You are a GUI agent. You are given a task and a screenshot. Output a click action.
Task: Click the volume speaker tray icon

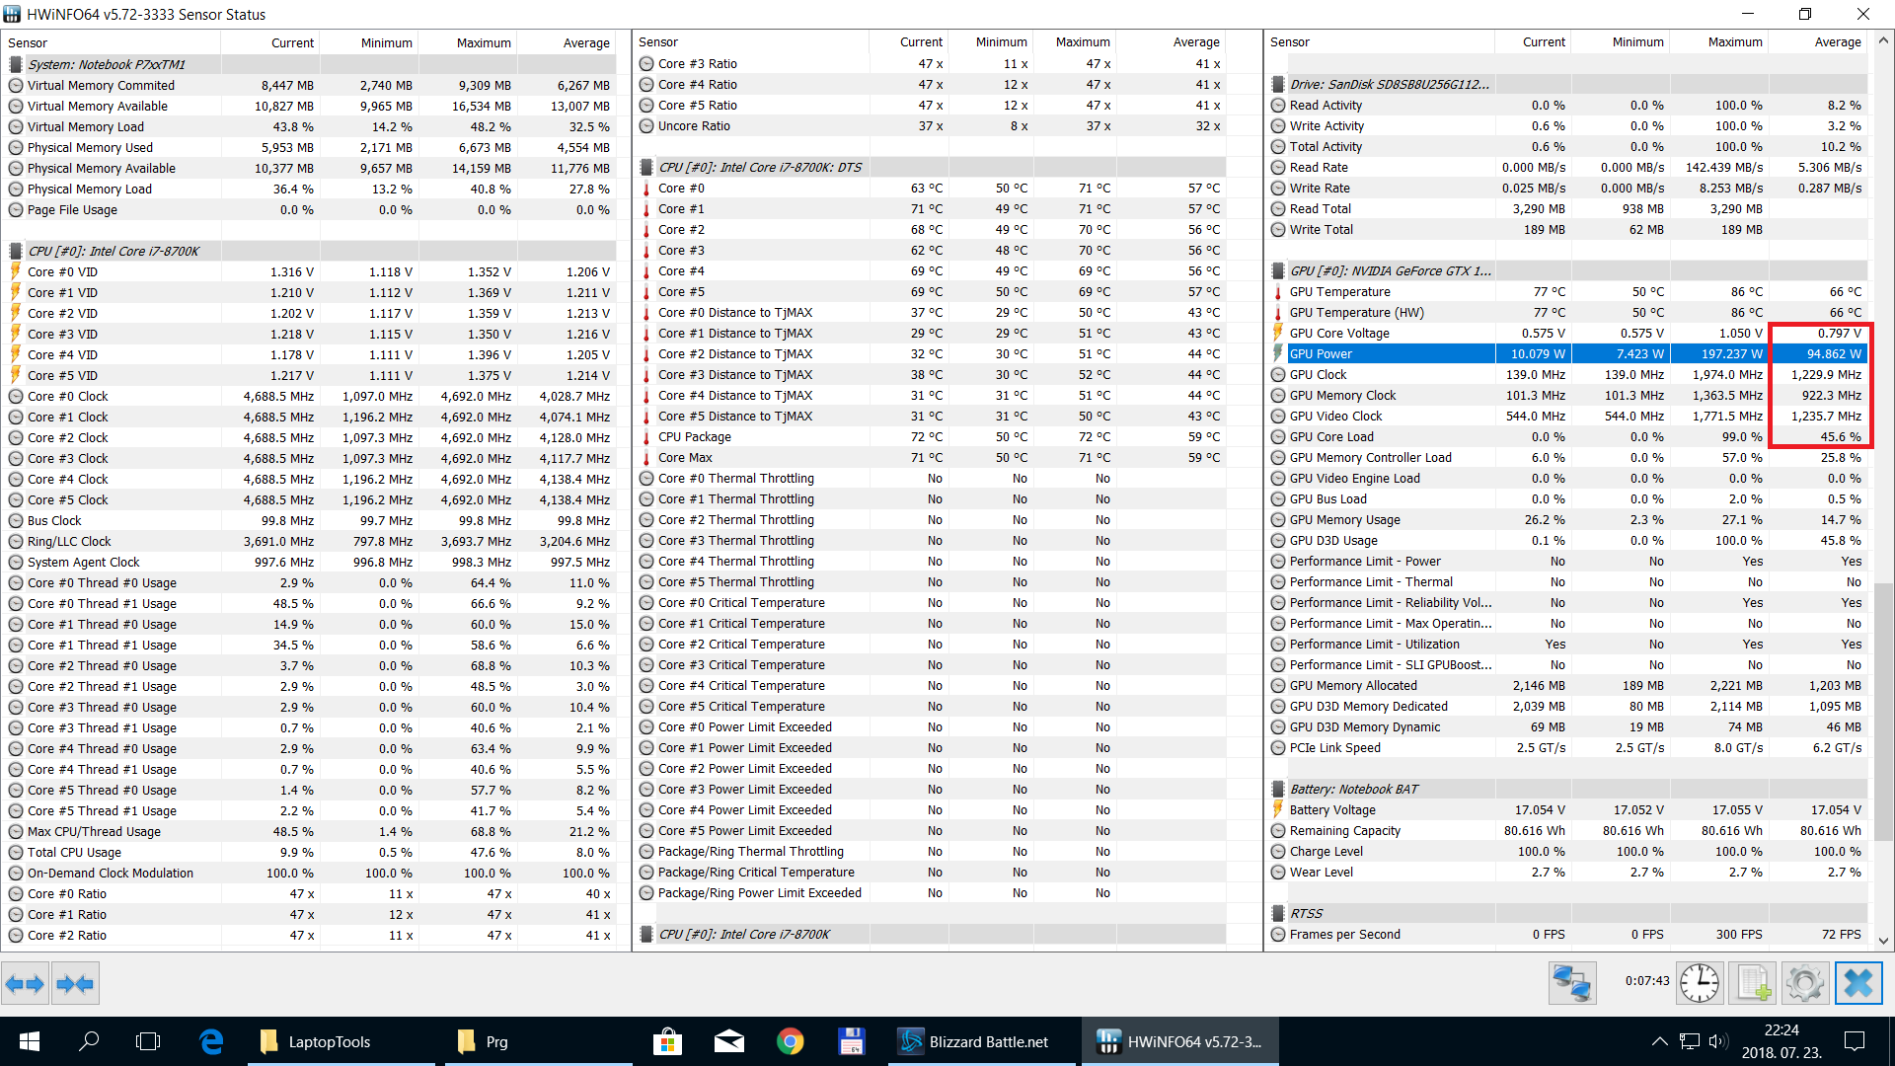coord(1718,1041)
